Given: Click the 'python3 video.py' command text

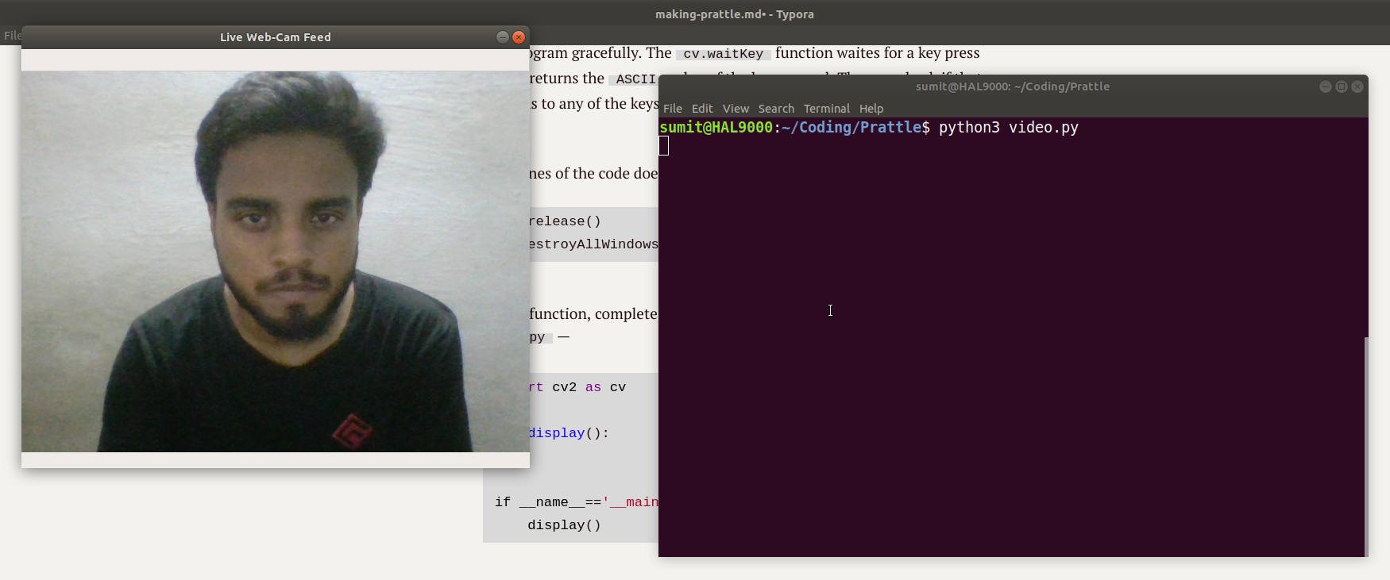Looking at the screenshot, I should 1009,128.
